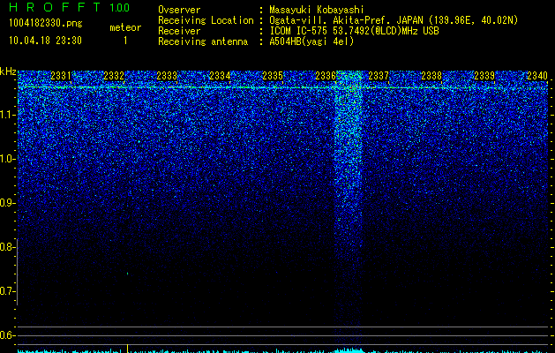Click the kHz axis unit label
The image size is (555, 353).
click(8, 71)
